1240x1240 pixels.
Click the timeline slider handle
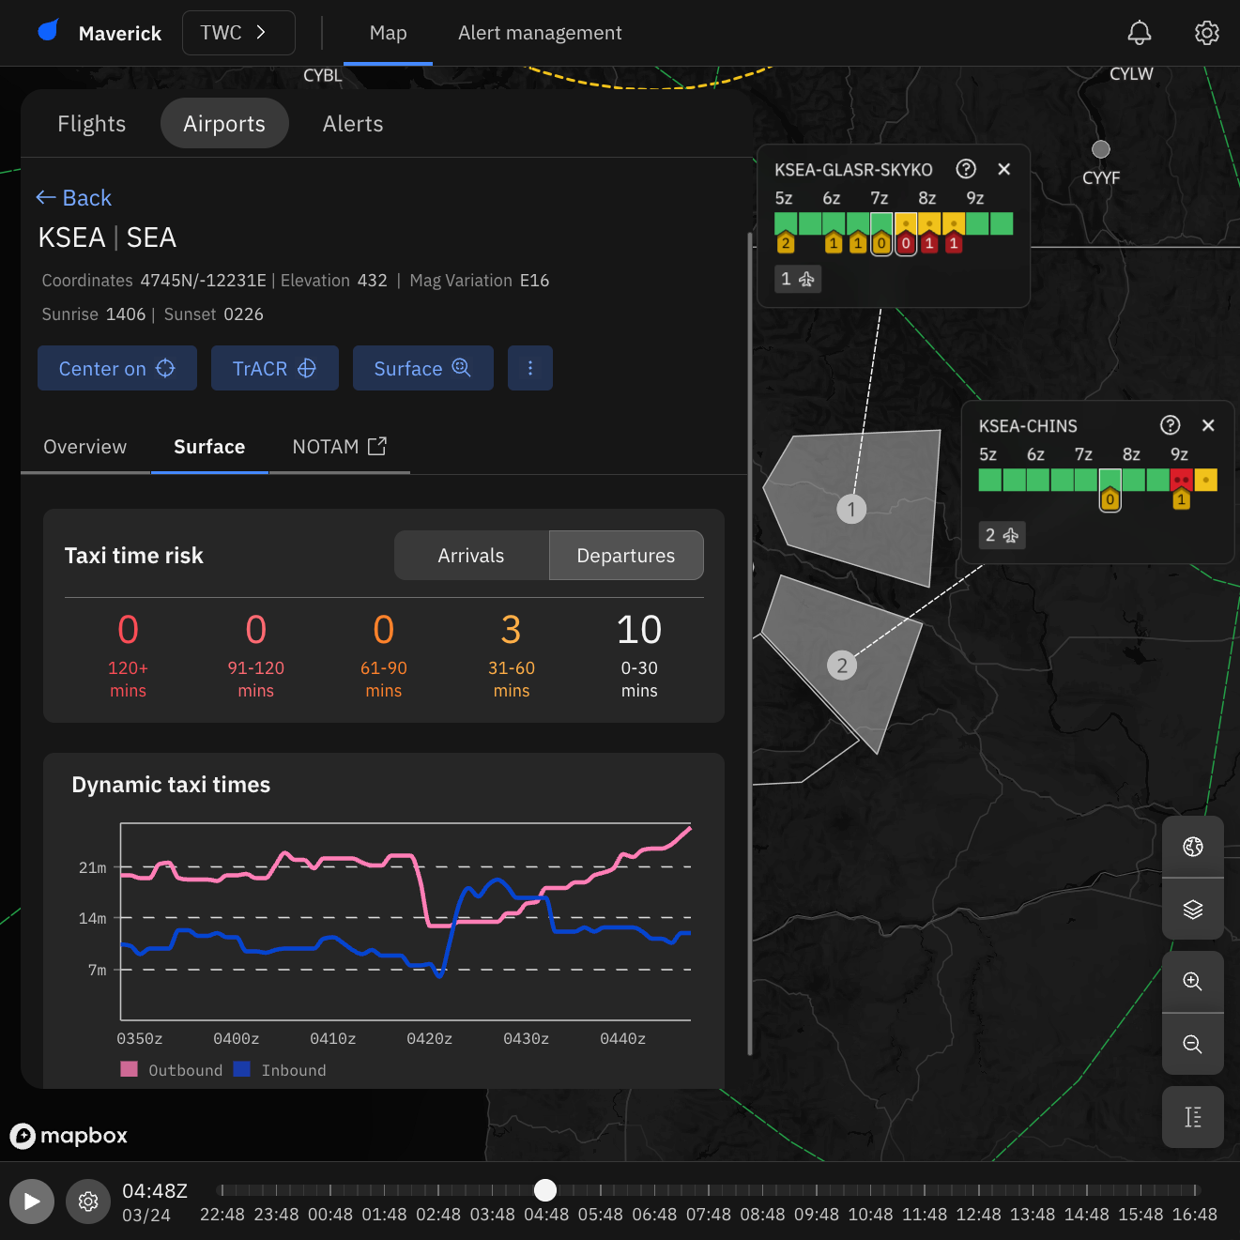point(545,1190)
